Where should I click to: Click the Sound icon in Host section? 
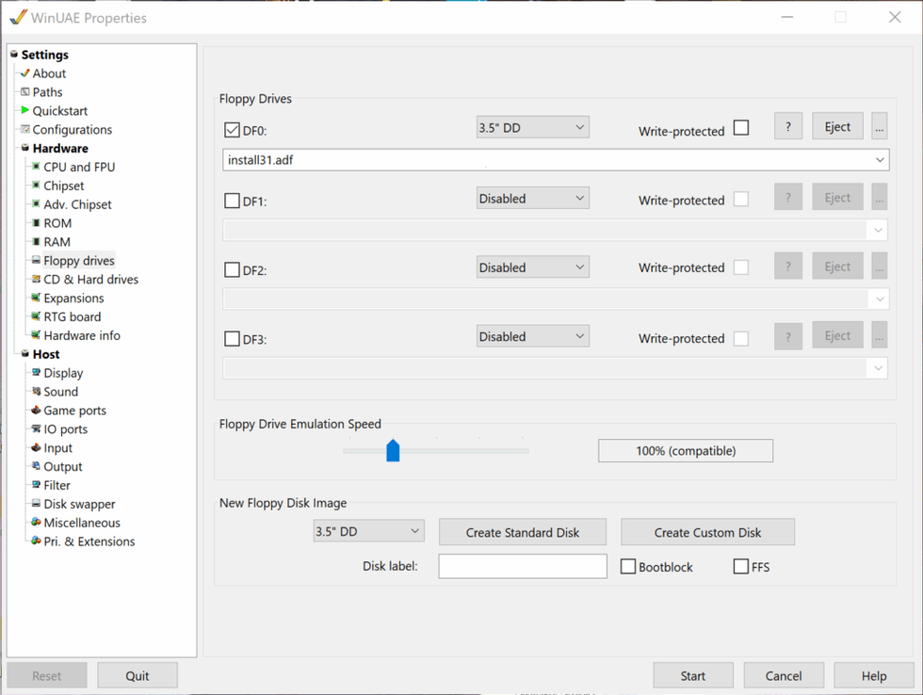36,392
